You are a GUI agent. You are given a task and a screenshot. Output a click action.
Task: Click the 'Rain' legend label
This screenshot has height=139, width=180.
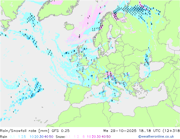tap(4, 137)
